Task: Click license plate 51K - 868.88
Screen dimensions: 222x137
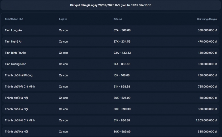Action: tap(122, 86)
